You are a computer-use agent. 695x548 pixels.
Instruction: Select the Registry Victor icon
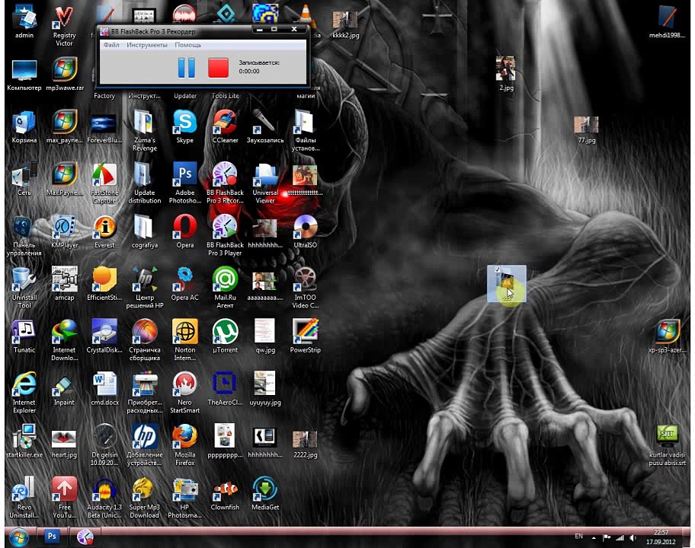click(x=64, y=25)
